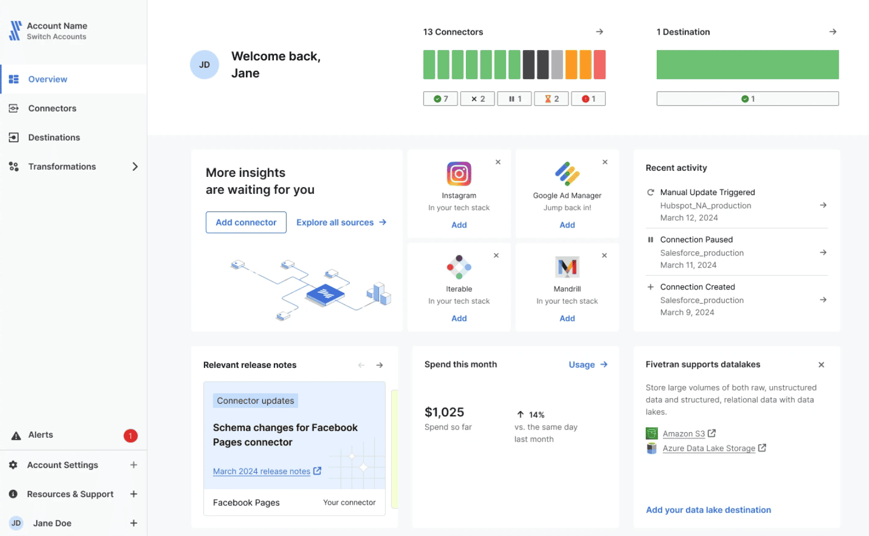
Task: Click the Google Ad Manager icon
Action: [x=567, y=174]
